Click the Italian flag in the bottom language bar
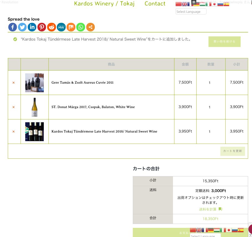The width and height of the screenshot is (252, 237). pyautogui.click(x=223, y=230)
